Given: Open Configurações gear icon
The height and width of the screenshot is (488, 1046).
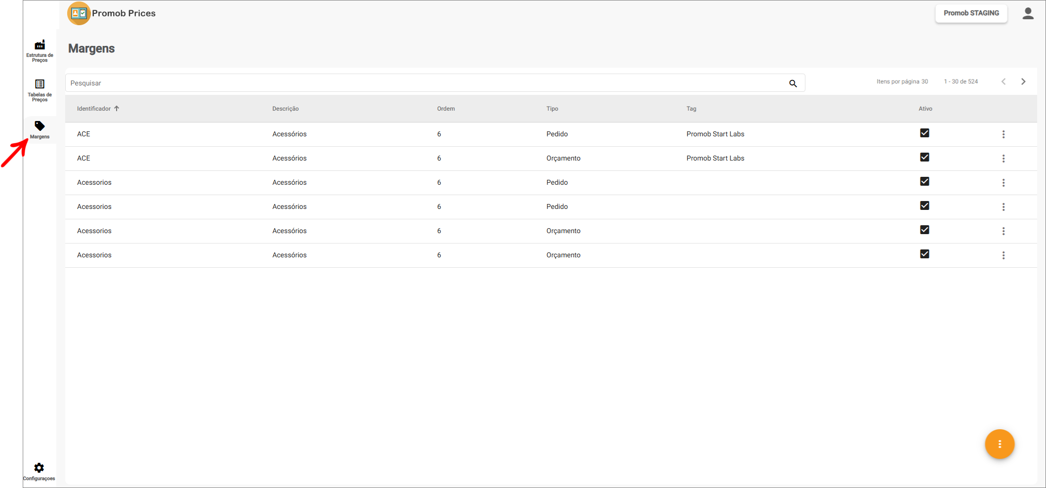Looking at the screenshot, I should (x=39, y=468).
